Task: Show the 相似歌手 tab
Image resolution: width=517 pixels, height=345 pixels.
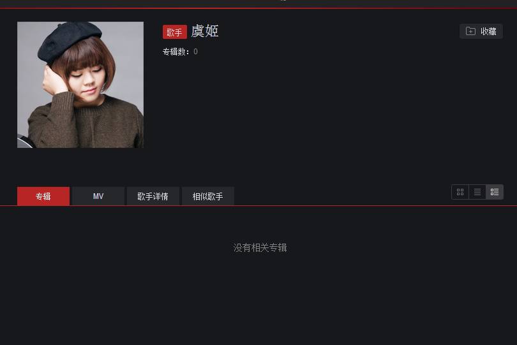Action: tap(207, 196)
